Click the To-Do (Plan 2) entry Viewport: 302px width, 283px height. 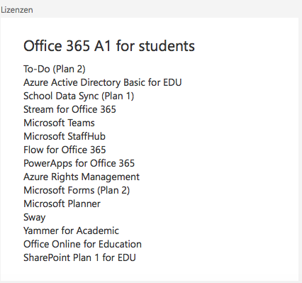point(55,69)
